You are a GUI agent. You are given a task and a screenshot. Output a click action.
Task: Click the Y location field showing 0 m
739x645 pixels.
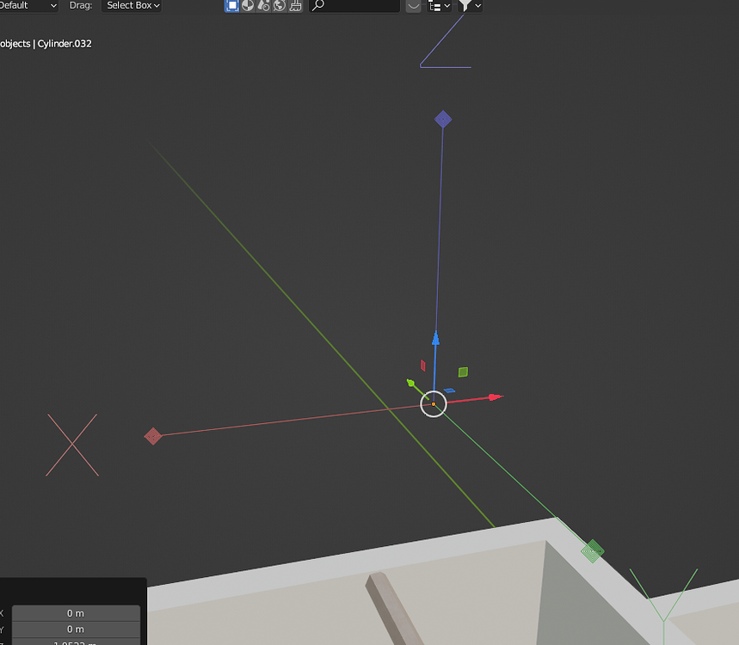(x=76, y=629)
